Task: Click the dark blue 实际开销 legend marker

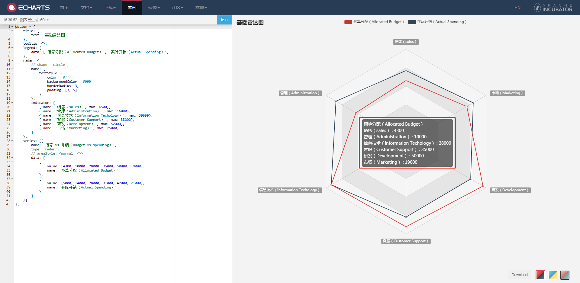Action: pyautogui.click(x=412, y=22)
